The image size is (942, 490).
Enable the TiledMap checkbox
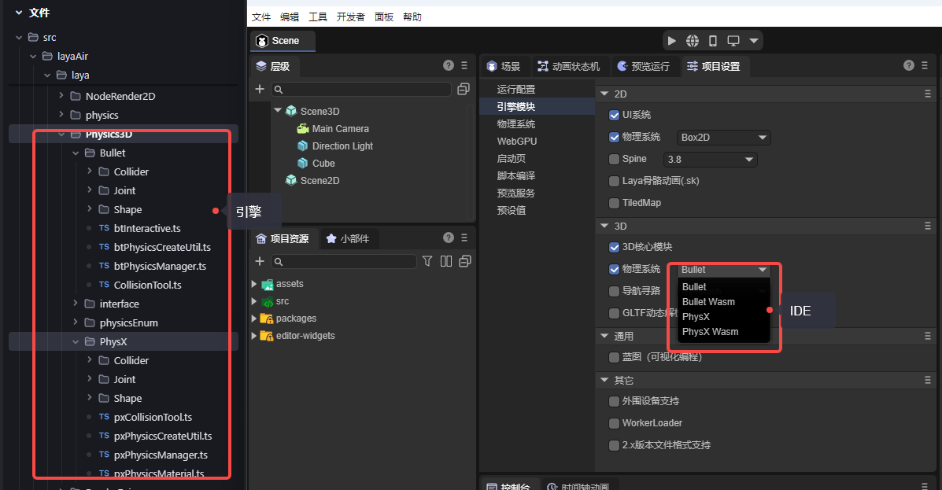[x=615, y=203]
